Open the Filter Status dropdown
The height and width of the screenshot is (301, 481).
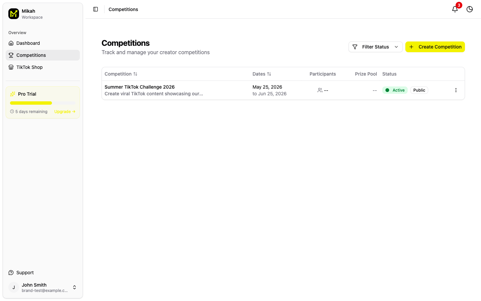click(x=375, y=47)
